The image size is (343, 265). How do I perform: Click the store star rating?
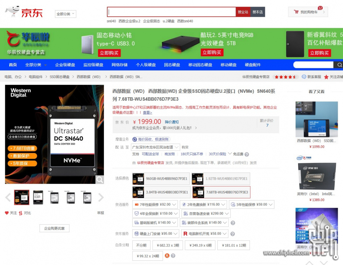click(x=285, y=77)
